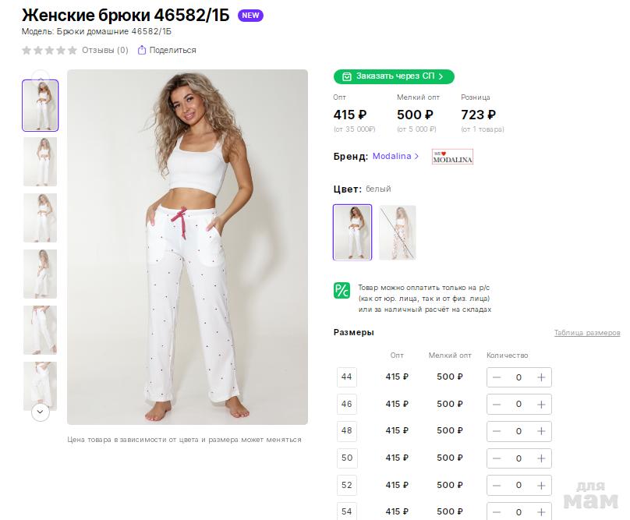
Task: Select size 44 box
Action: coord(347,377)
